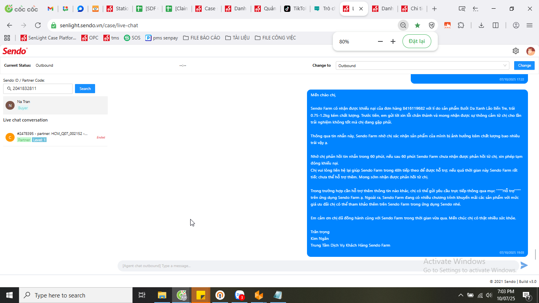
Task: Toggle browser side panel icon
Action: [496, 25]
